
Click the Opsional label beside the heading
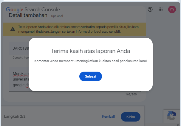pos(57,16)
